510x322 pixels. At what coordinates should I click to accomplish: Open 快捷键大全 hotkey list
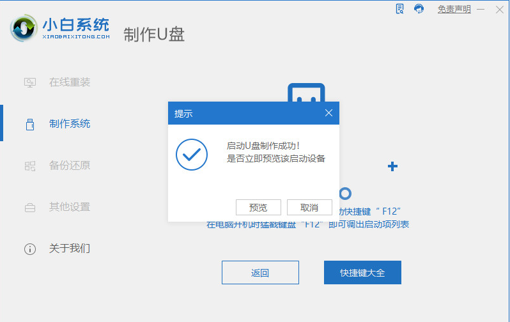click(362, 273)
